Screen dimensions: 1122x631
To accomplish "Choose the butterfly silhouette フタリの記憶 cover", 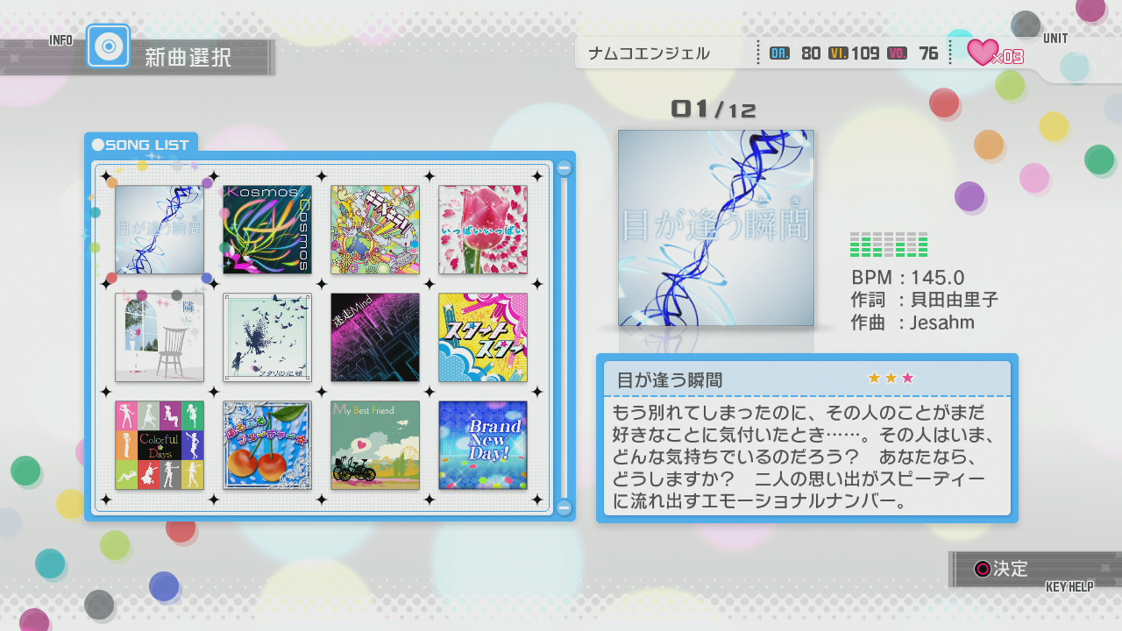I will point(267,337).
